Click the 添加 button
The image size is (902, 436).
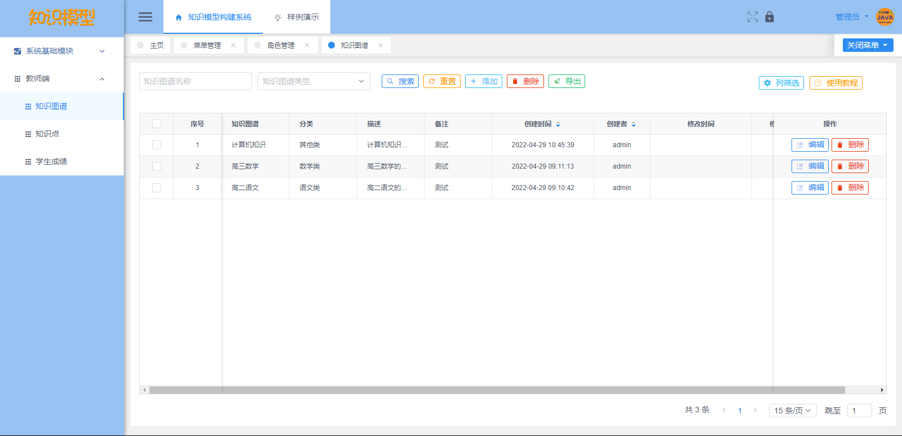click(x=484, y=81)
